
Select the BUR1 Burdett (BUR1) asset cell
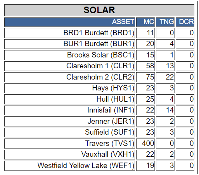(x=69, y=44)
